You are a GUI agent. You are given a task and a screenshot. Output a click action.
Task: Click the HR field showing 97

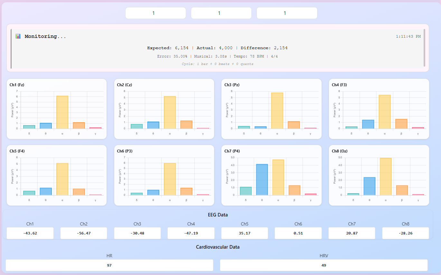point(109,265)
